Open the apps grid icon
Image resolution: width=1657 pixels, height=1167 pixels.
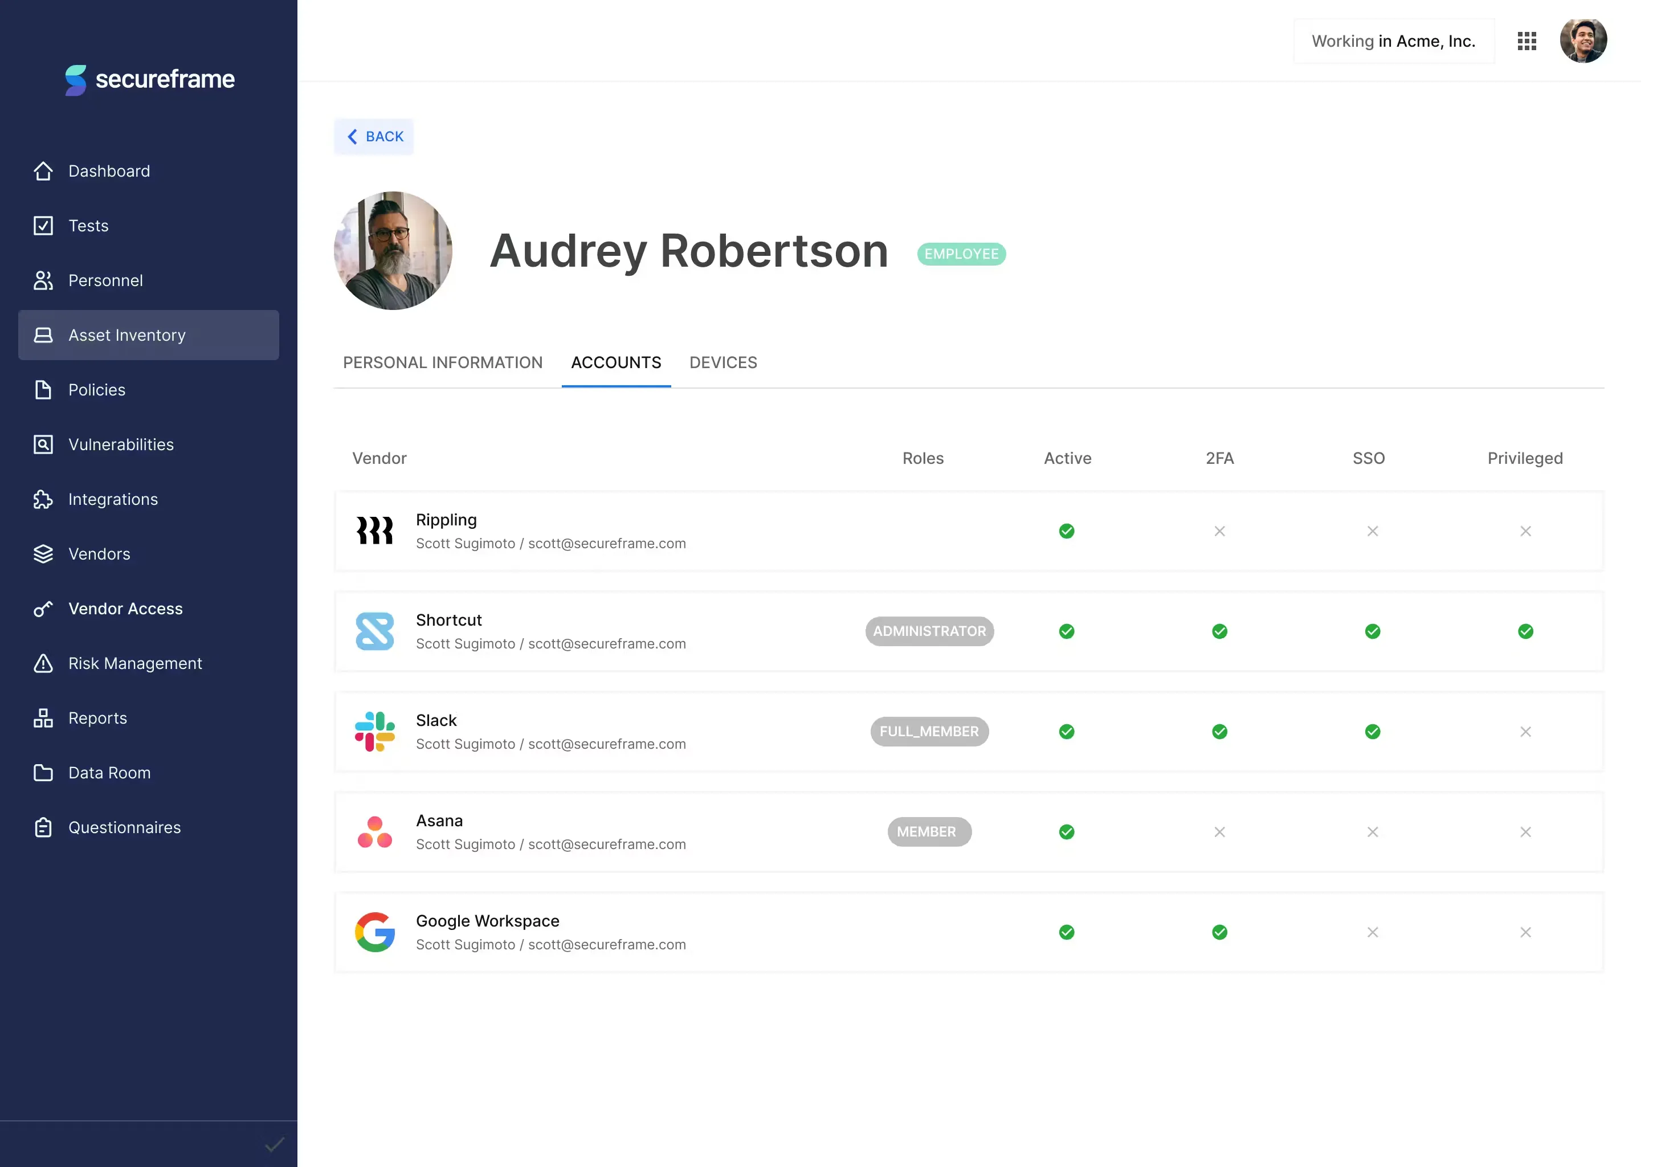[1527, 41]
